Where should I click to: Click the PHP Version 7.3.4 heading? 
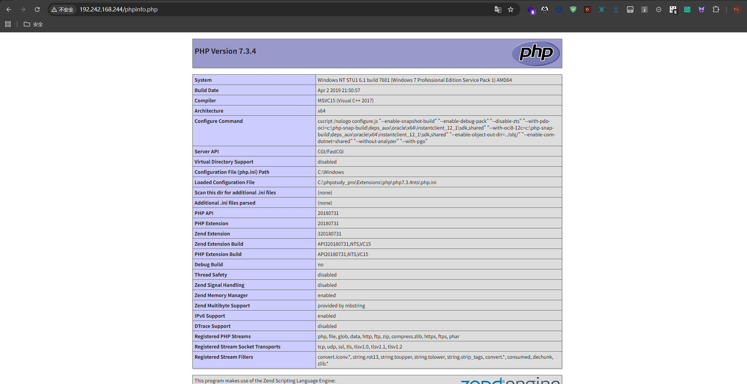tap(225, 51)
